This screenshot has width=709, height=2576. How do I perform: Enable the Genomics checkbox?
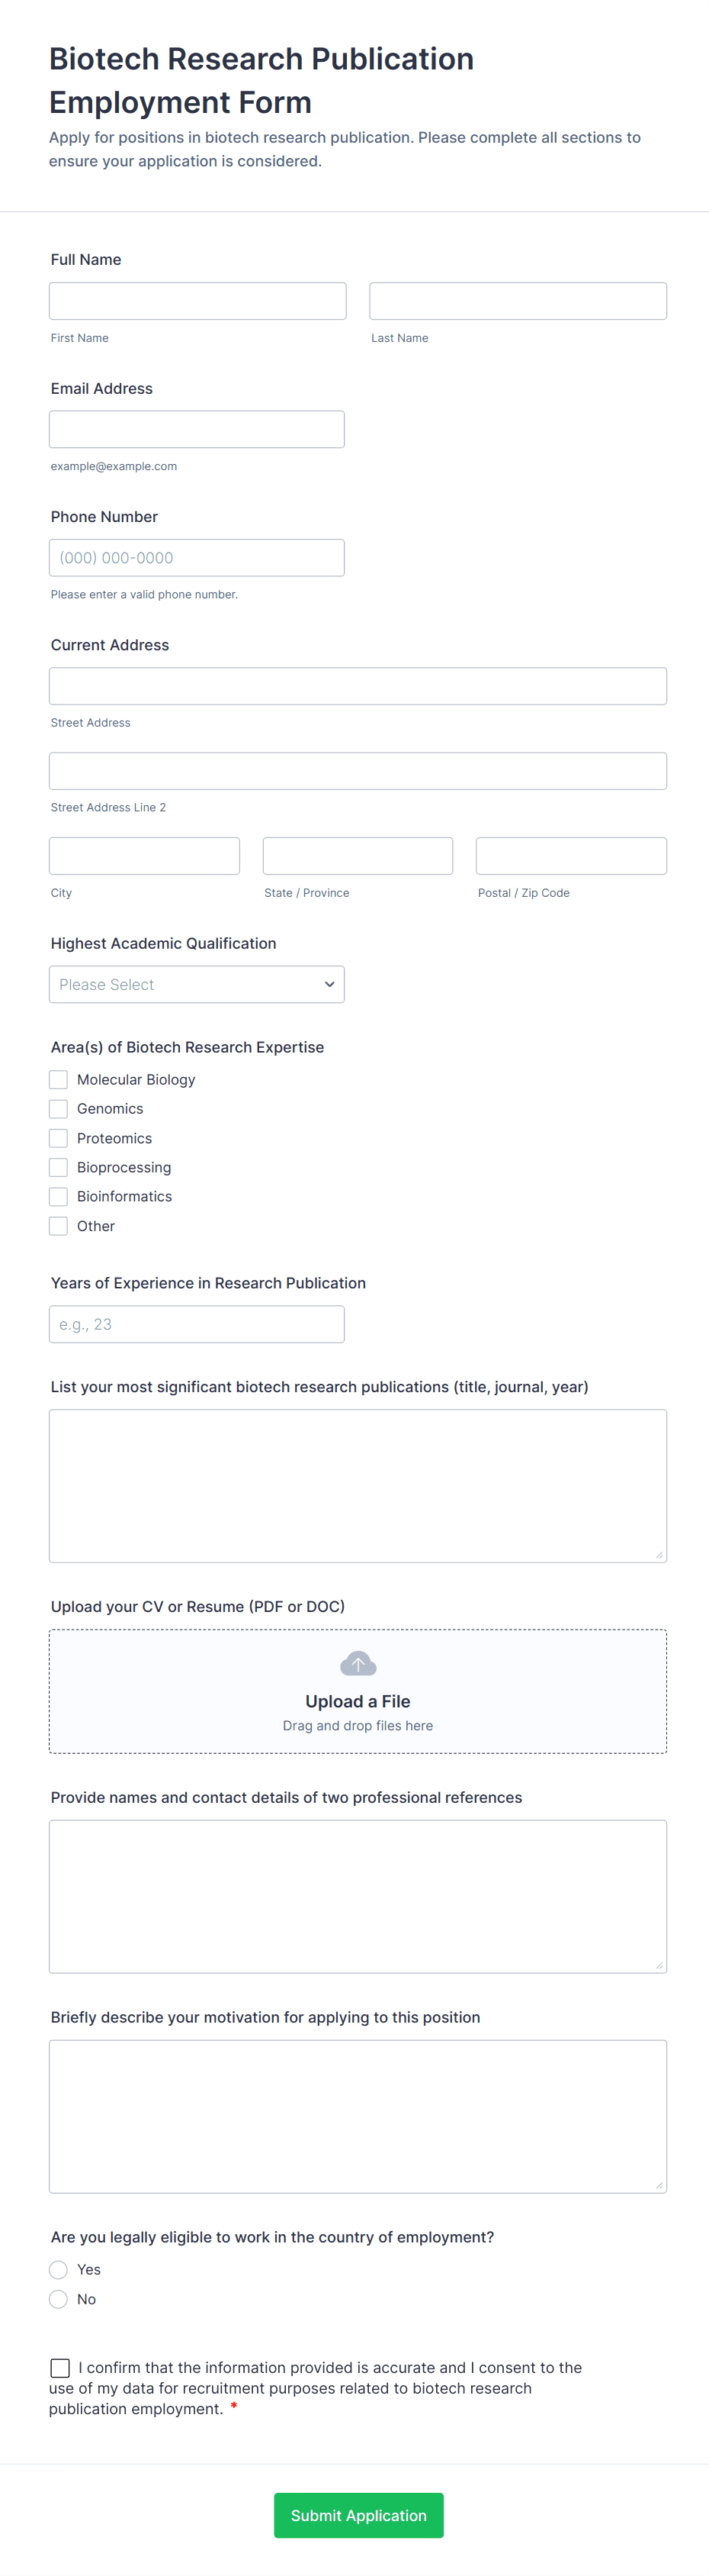(x=58, y=1108)
